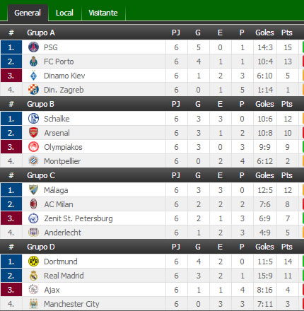Click the Pts column header in Grupo A

[287, 33]
